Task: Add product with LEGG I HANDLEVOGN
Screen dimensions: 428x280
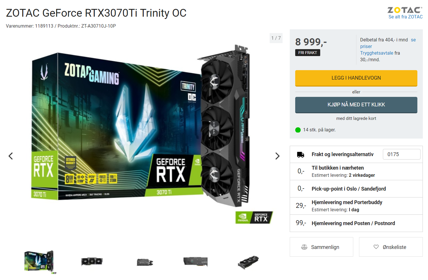Action: click(x=356, y=78)
